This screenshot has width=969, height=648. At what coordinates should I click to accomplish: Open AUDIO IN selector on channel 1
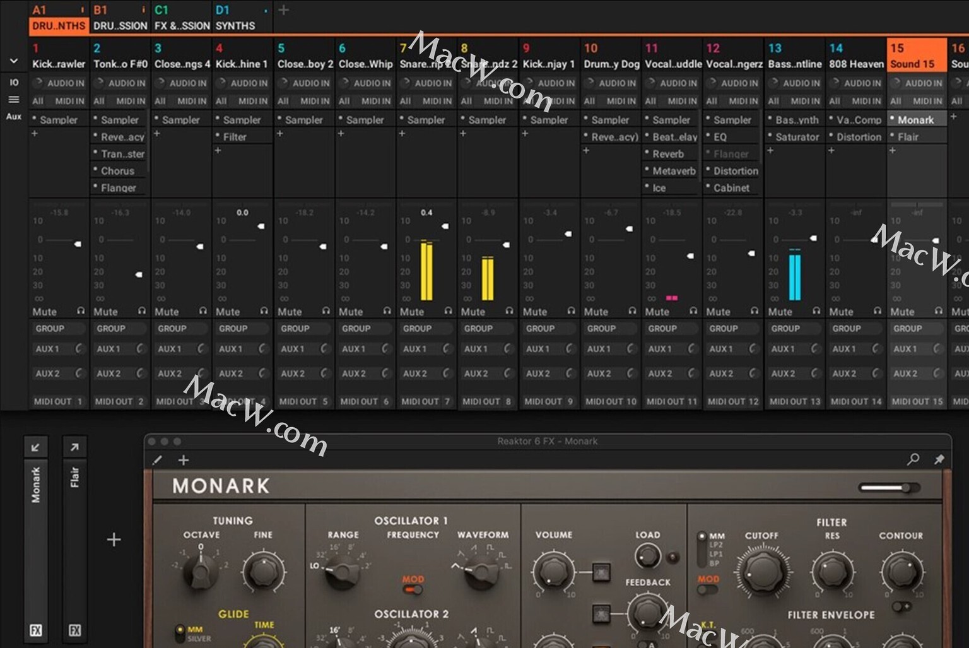click(x=59, y=83)
